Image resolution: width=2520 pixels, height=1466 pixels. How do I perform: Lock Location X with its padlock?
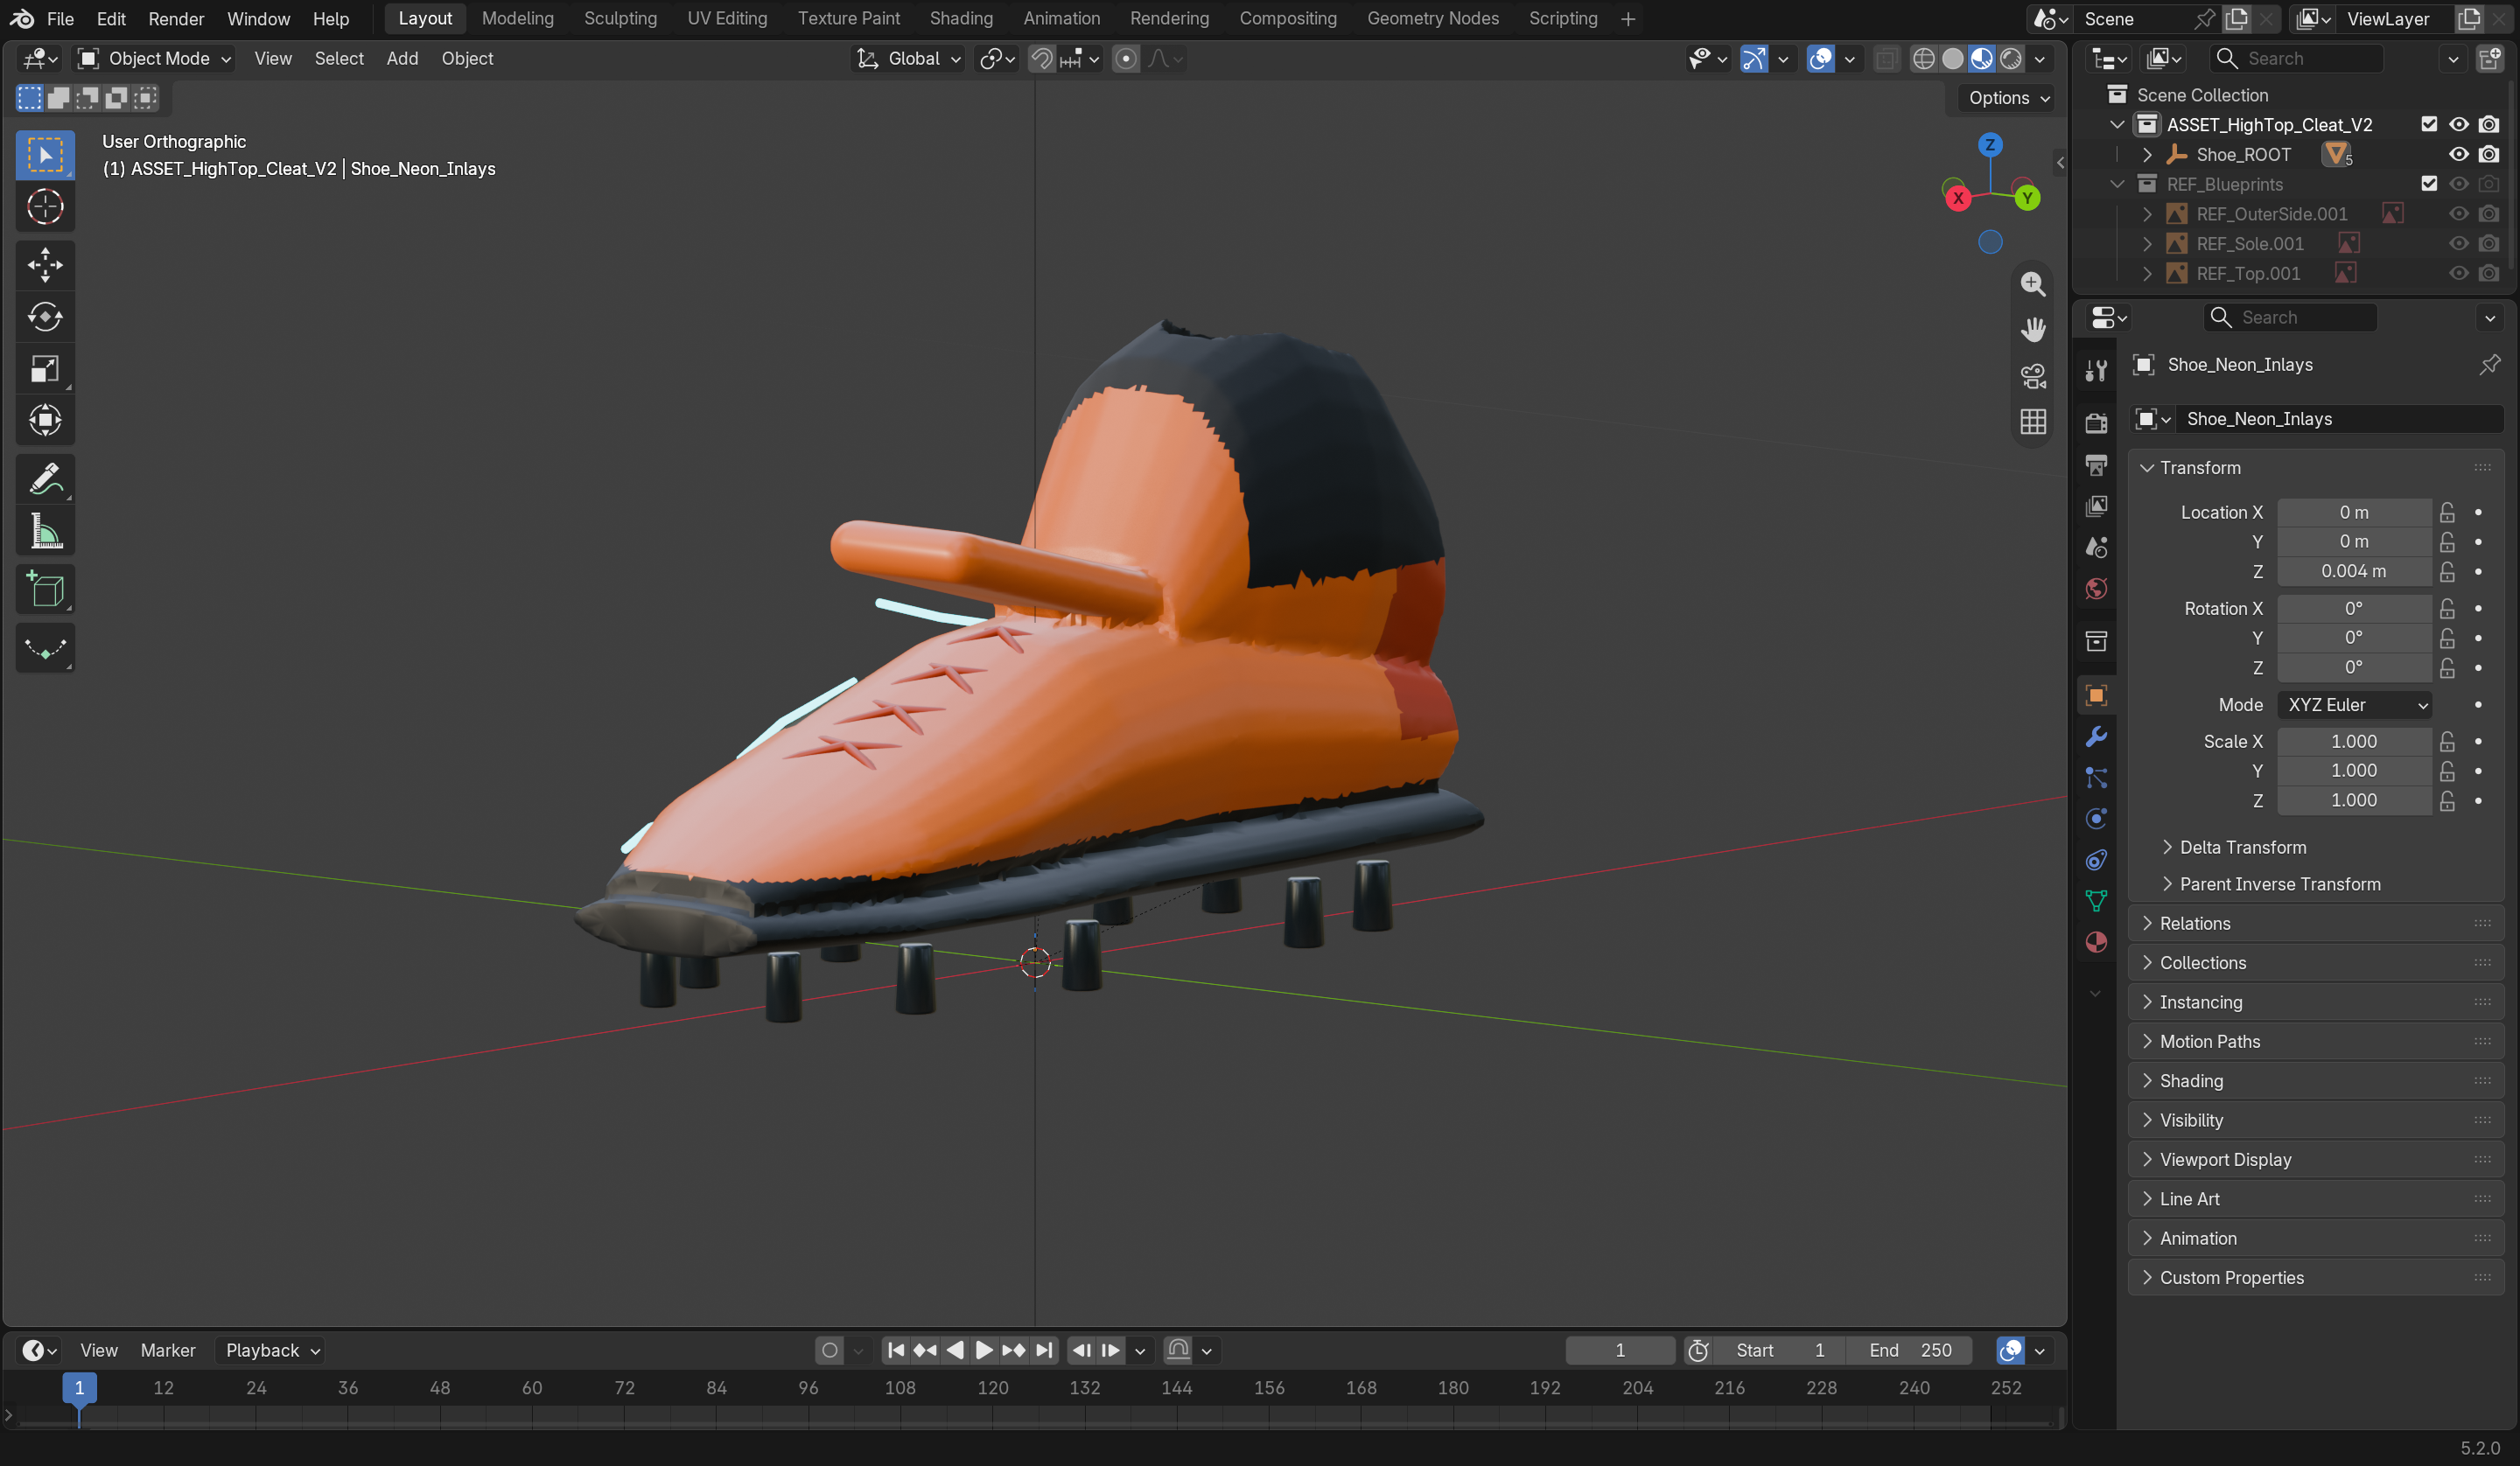(2447, 512)
